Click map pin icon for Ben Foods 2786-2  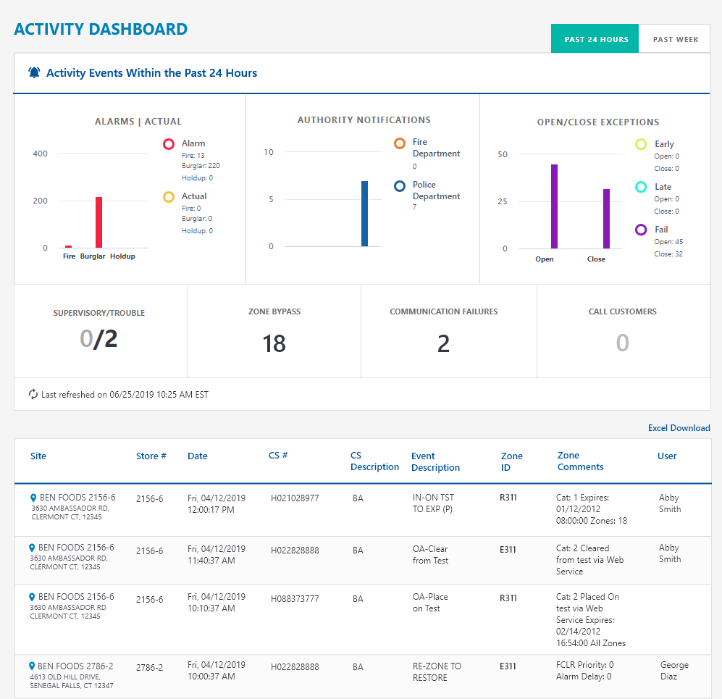click(33, 666)
